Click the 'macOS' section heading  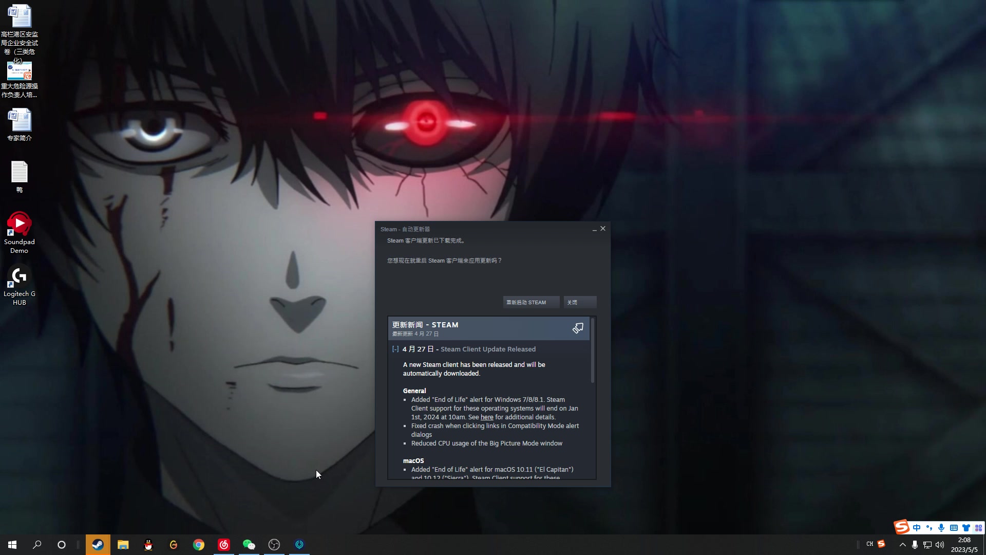pyautogui.click(x=413, y=460)
